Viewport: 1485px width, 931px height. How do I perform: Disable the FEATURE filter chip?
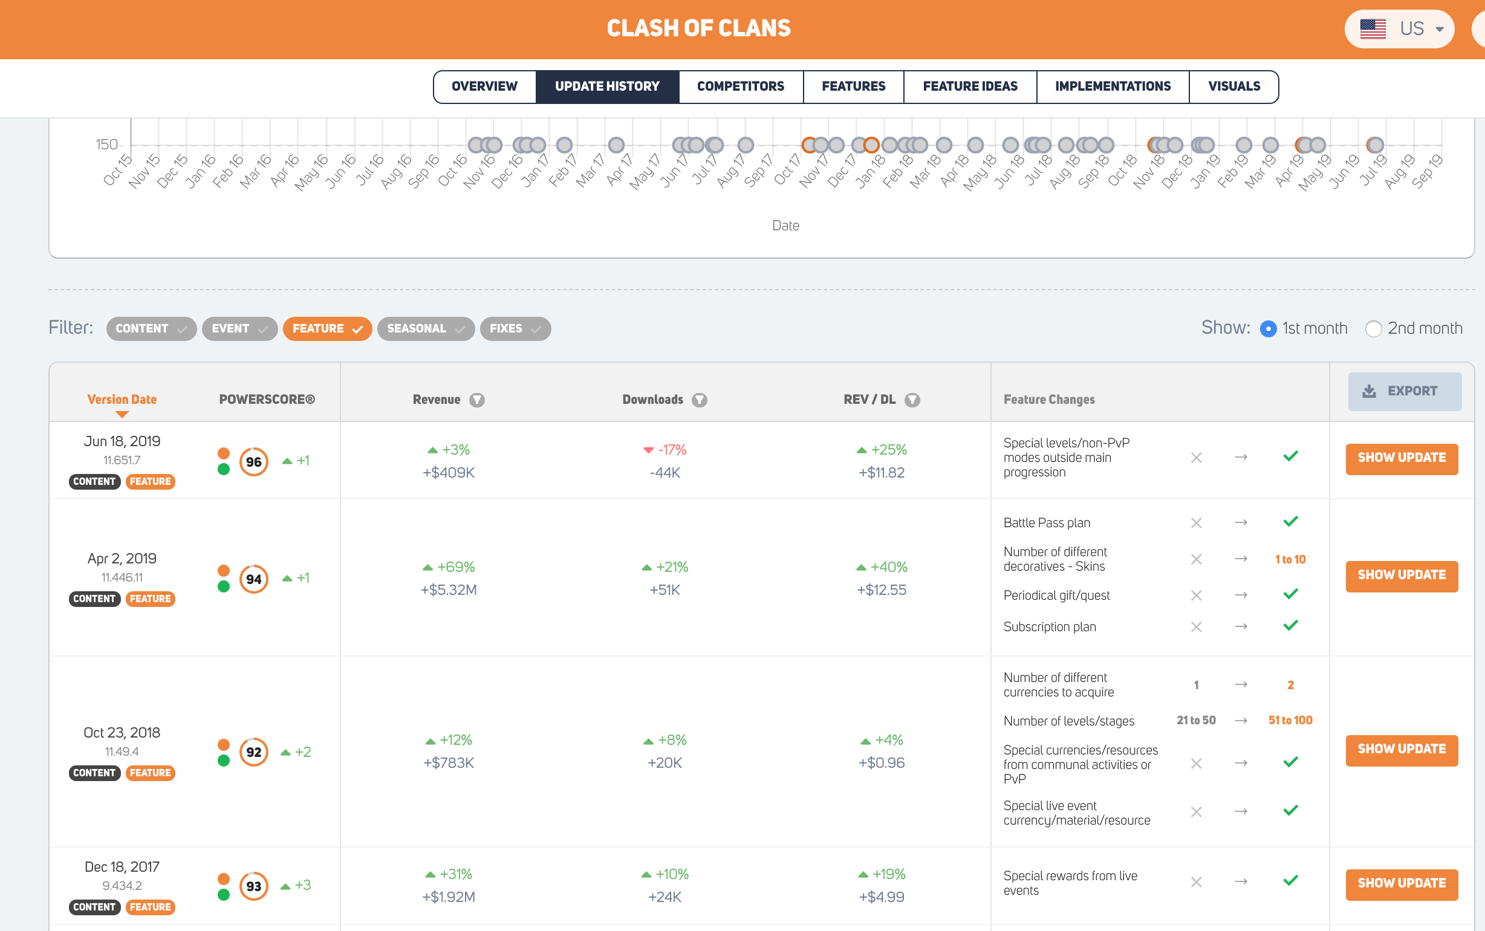[328, 329]
